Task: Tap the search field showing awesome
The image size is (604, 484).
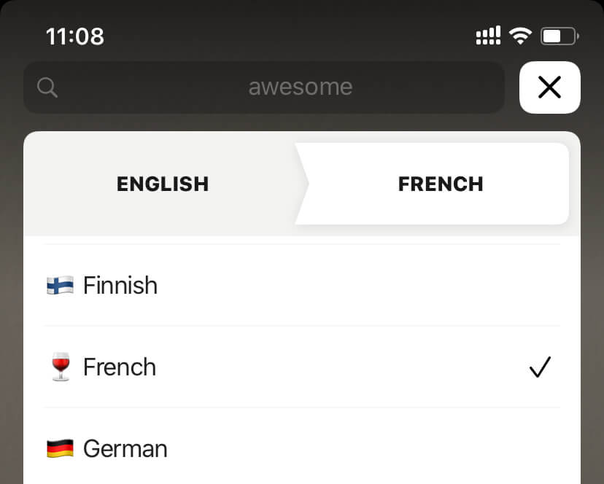Action: pos(264,87)
